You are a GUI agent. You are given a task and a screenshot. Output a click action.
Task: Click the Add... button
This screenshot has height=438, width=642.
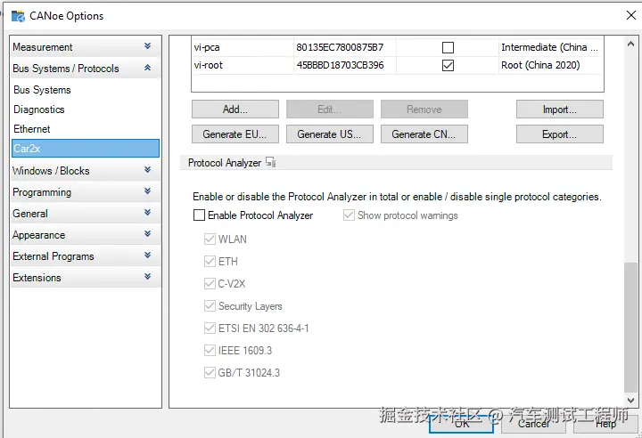coord(235,109)
